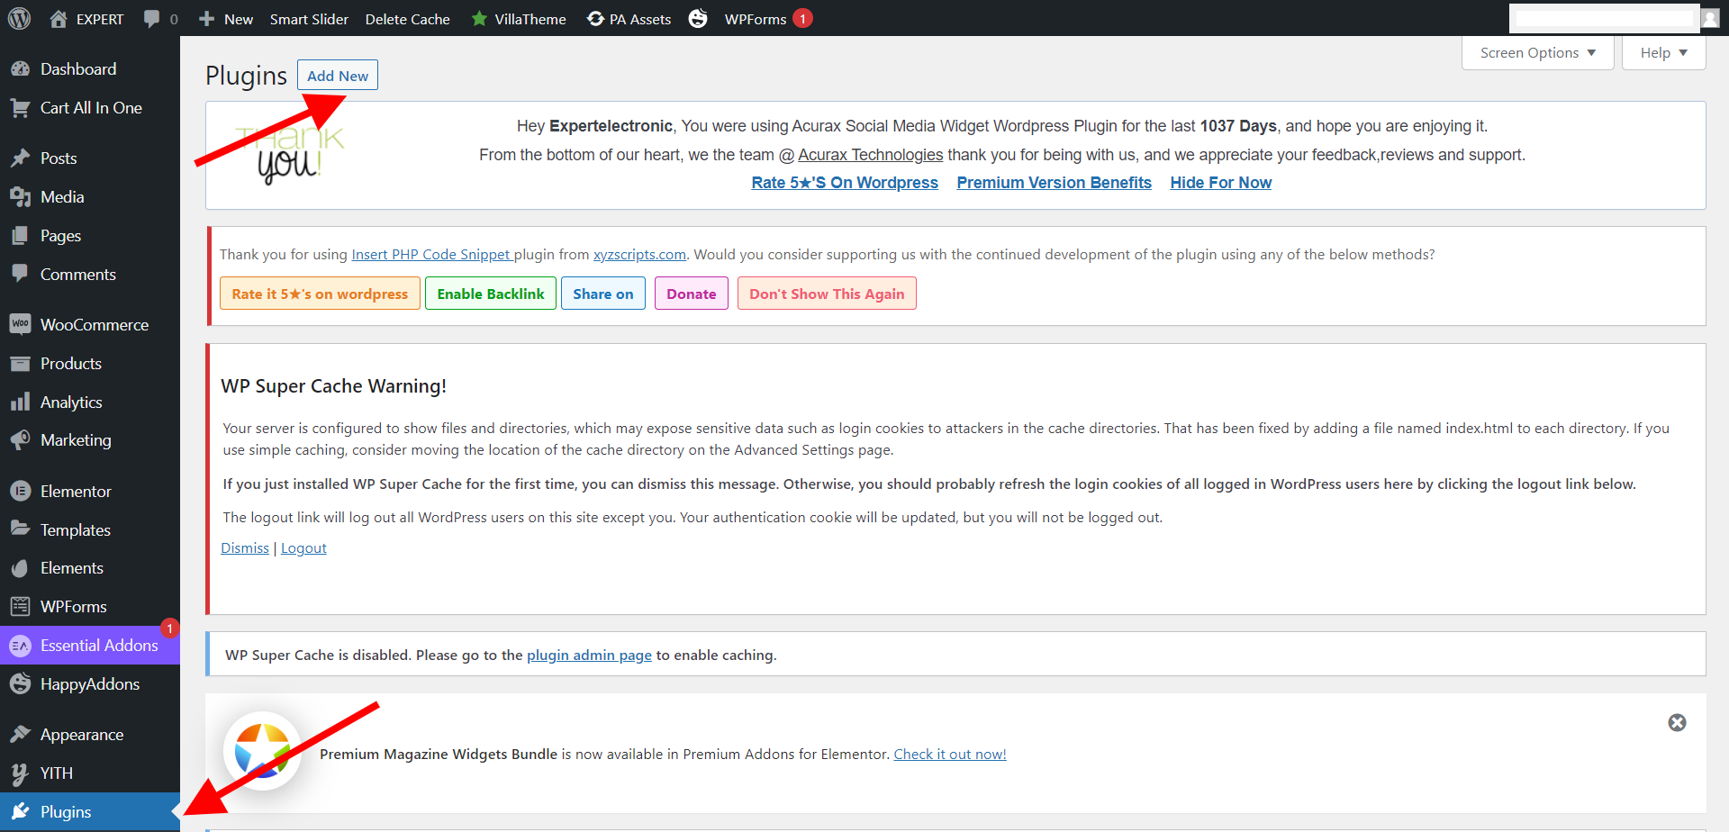
Task: Click the PA Assets refresh icon
Action: pos(595,19)
